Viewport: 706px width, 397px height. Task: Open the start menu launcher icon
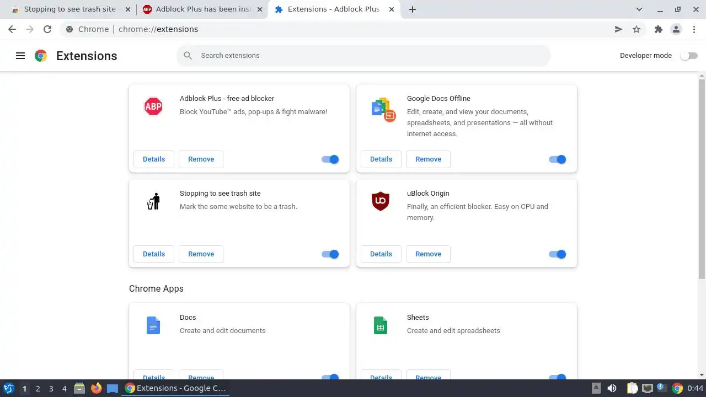point(9,388)
